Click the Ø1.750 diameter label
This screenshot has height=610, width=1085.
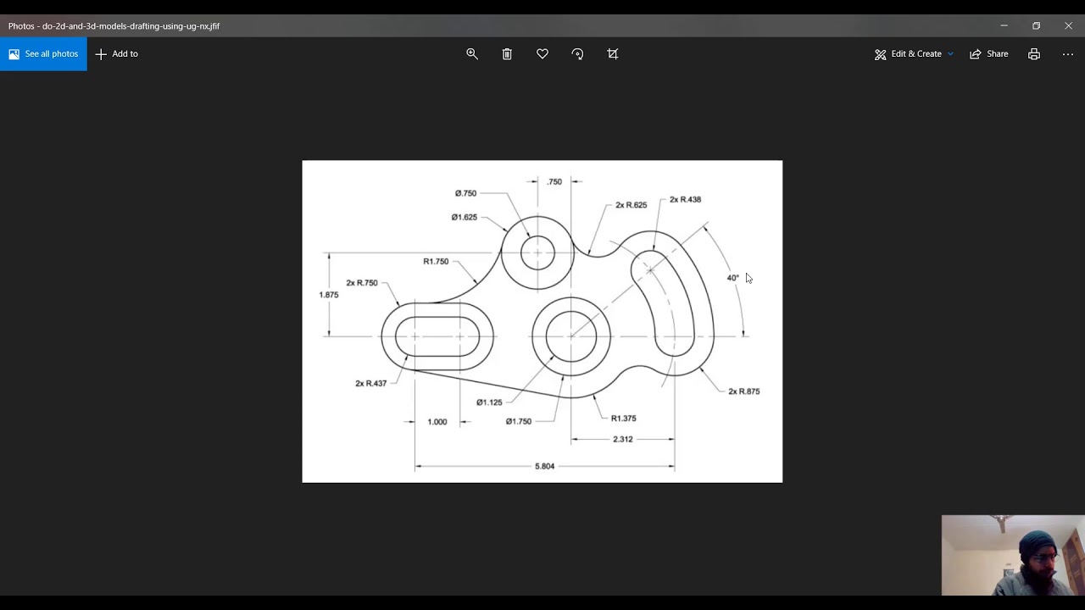coord(519,421)
